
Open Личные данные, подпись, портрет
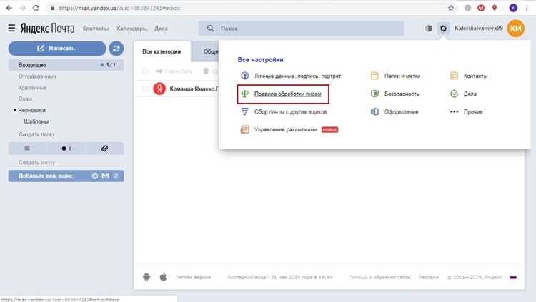[297, 76]
